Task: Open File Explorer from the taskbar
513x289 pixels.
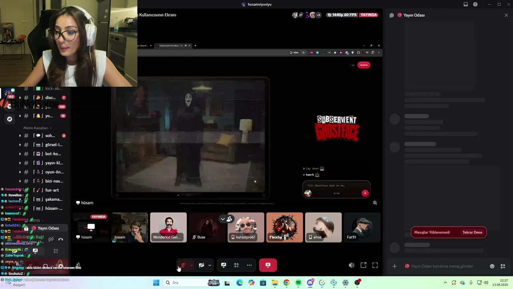Action: (x=275, y=283)
